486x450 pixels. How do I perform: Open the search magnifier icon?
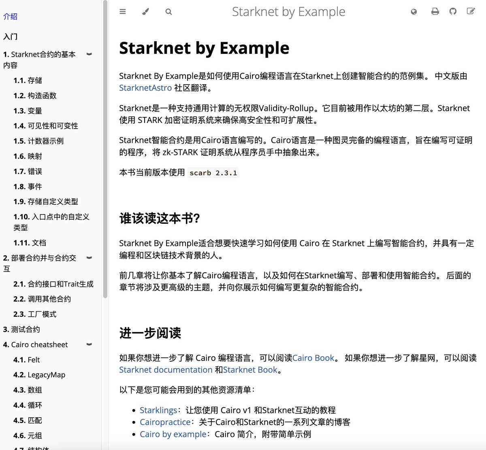pyautogui.click(x=168, y=12)
